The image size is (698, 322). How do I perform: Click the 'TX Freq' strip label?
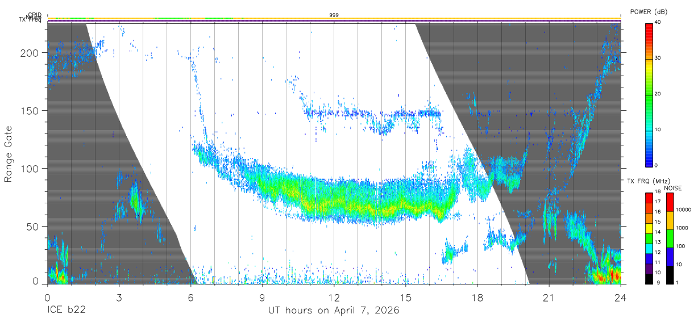(30, 20)
